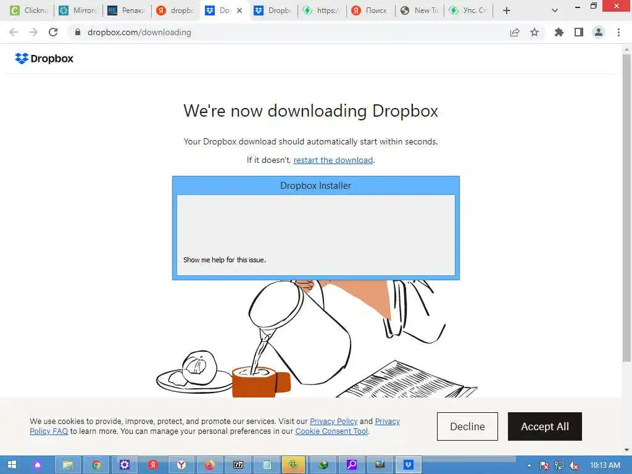
Task: Accept All cookies
Action: [544, 426]
